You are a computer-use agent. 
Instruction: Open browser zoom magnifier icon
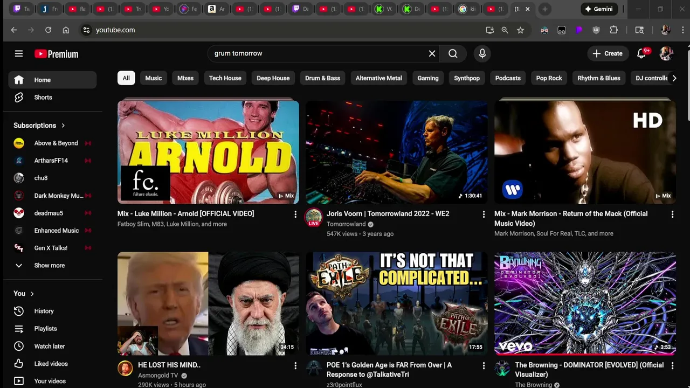pos(505,30)
